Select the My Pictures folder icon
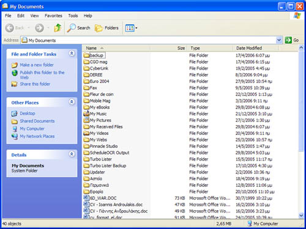Image resolution: width=306 pixels, height=229 pixels. pyautogui.click(x=86, y=120)
